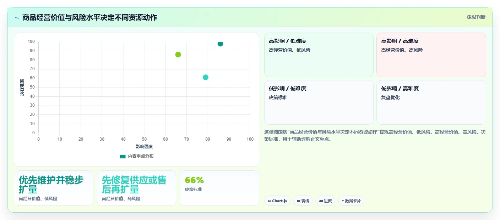Click the 象限判断 label in header

(476, 17)
